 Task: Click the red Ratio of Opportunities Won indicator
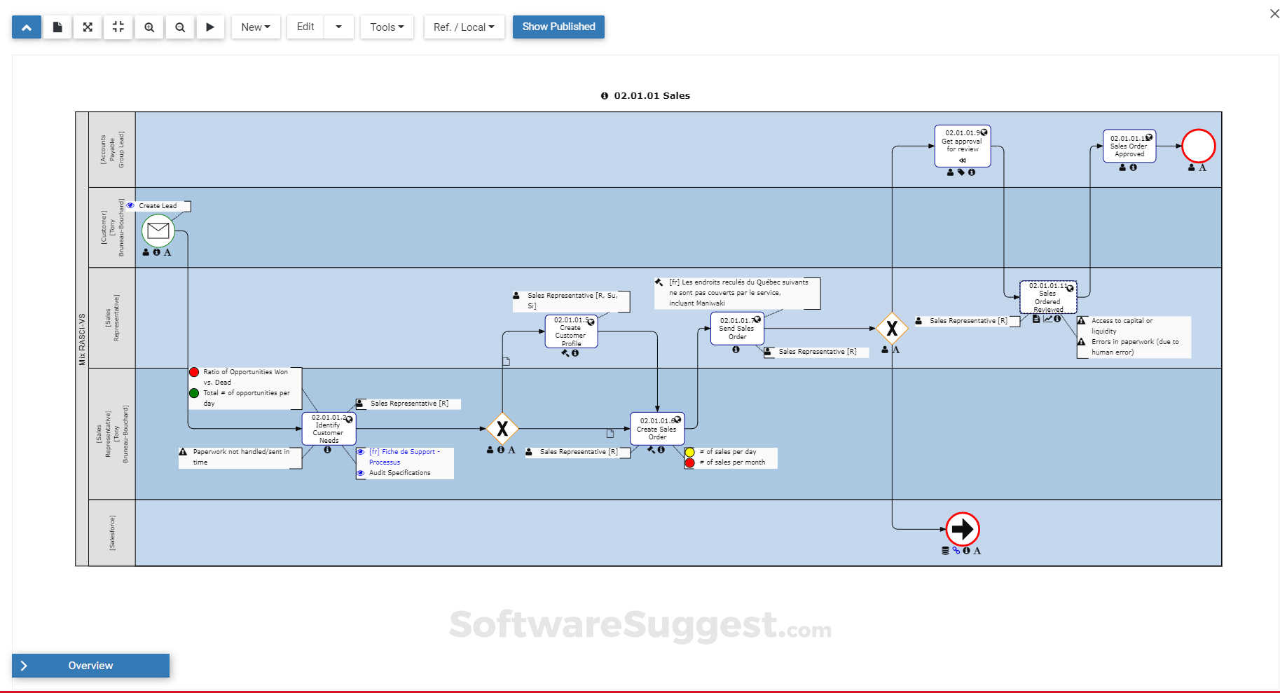click(194, 372)
